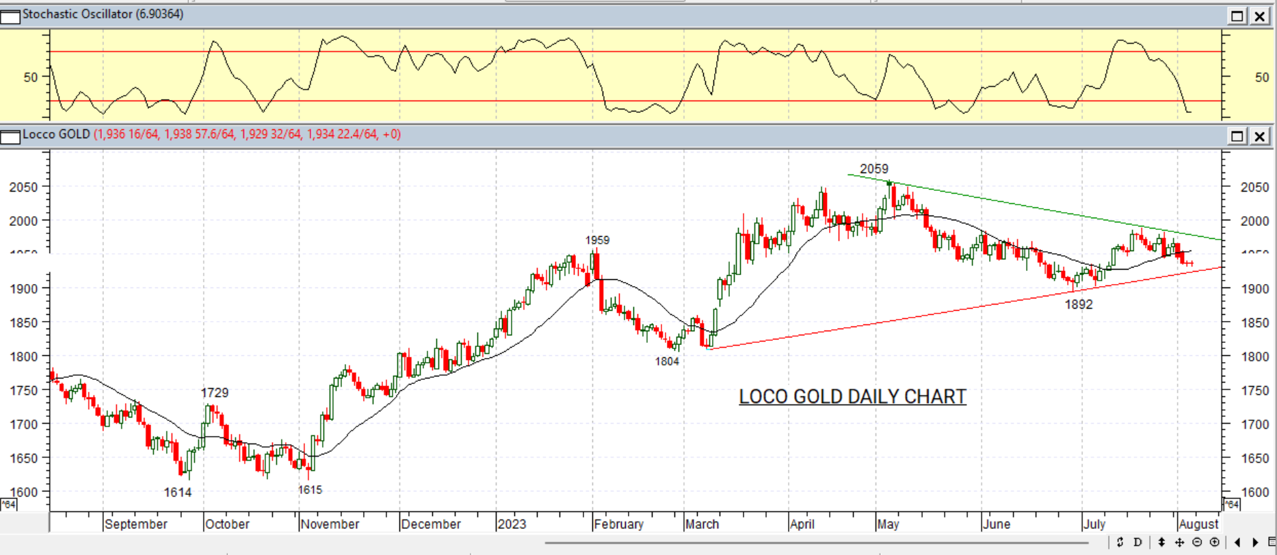Select the 'LOCO GOLD DAILY CHART' text label
Screen dimensions: 1277x555
coord(852,397)
